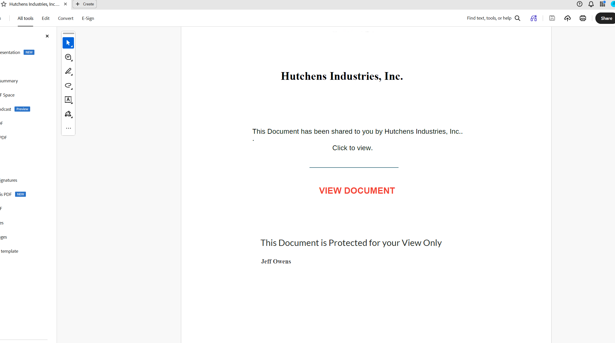Open the E-Sign menu
Screen dimensions: 615x343
pos(88,18)
